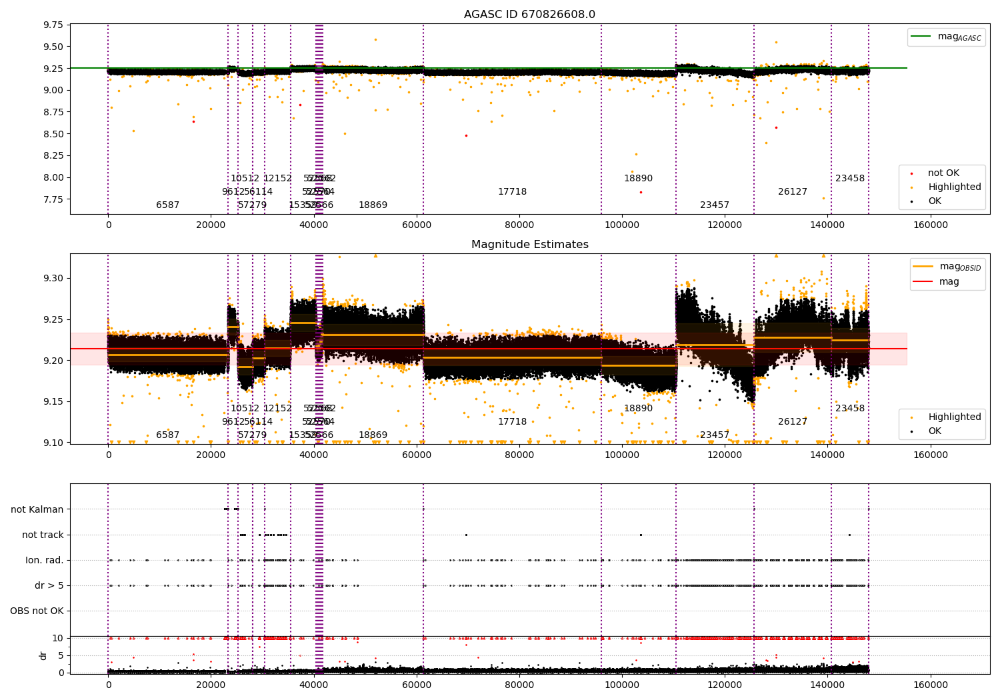Click y-axis tick 8.50 on top plot

(53, 134)
